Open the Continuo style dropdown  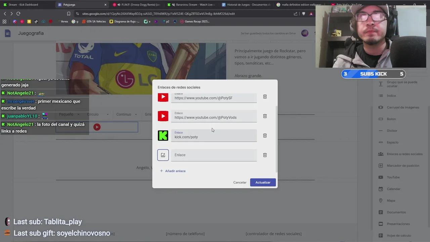(127, 114)
